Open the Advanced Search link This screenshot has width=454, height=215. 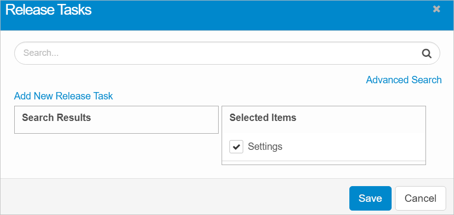coord(403,80)
